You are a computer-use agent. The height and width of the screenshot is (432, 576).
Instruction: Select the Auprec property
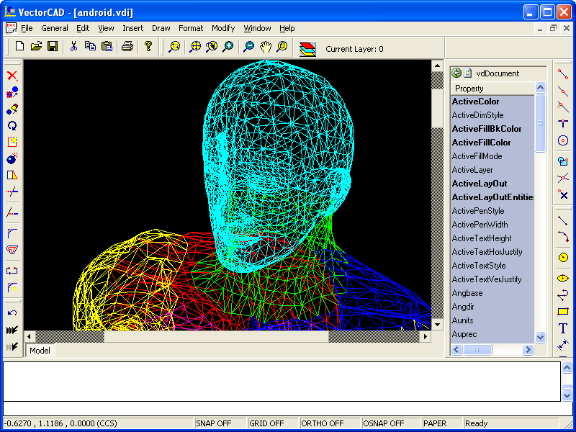coord(492,334)
